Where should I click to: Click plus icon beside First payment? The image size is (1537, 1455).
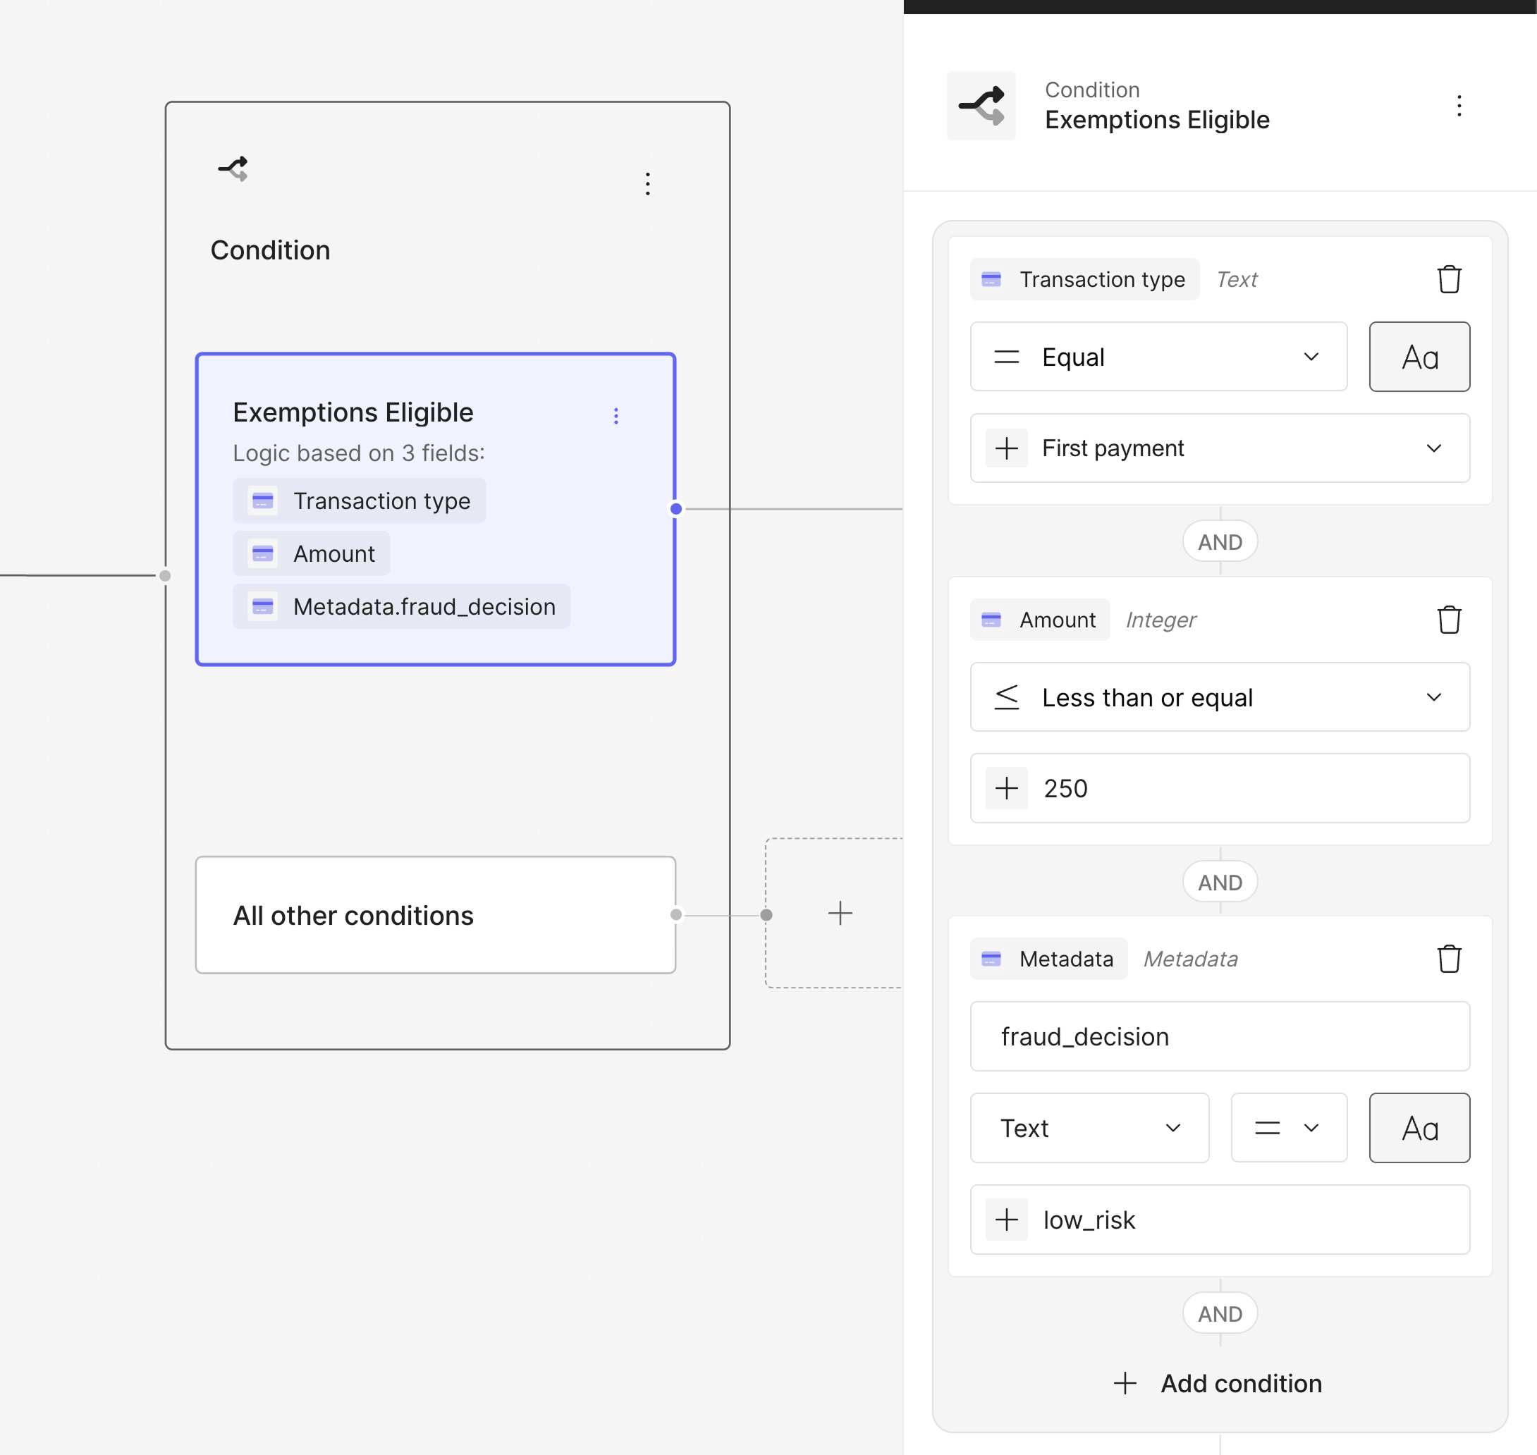tap(1006, 448)
